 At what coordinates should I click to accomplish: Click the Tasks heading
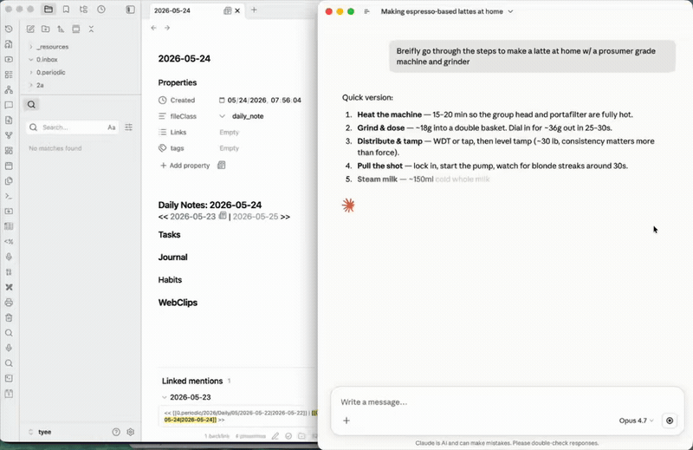tap(169, 234)
